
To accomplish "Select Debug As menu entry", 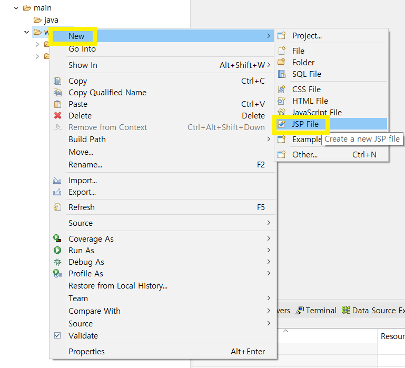I will [x=162, y=262].
